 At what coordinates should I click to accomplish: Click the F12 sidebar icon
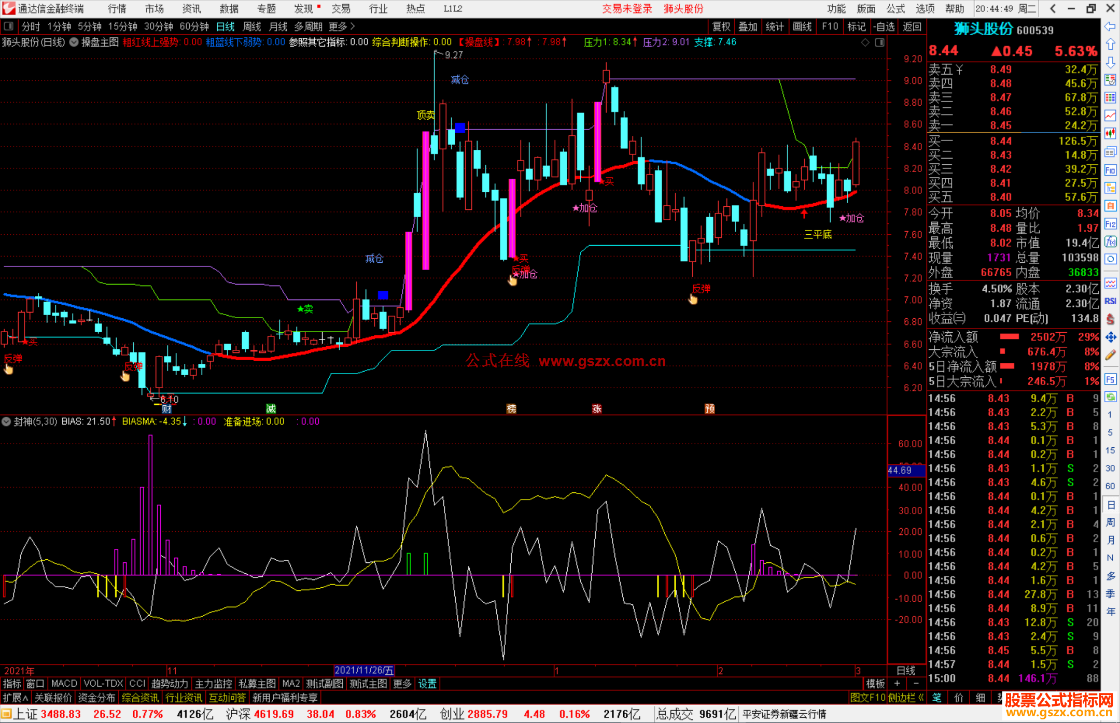click(x=1110, y=224)
